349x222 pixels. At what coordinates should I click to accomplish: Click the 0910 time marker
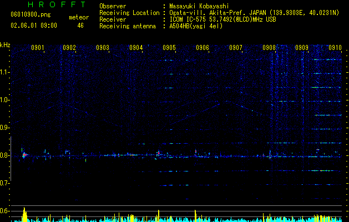click(x=335, y=48)
